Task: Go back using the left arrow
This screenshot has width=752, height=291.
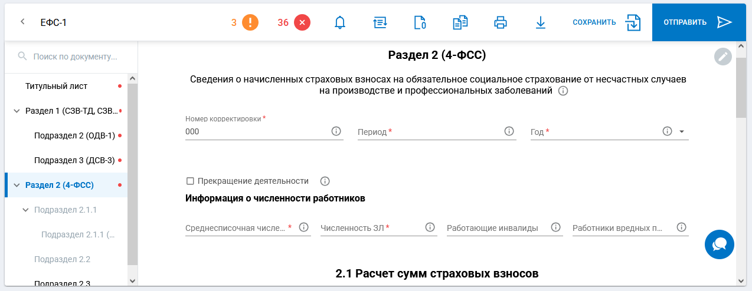Action: (x=22, y=22)
